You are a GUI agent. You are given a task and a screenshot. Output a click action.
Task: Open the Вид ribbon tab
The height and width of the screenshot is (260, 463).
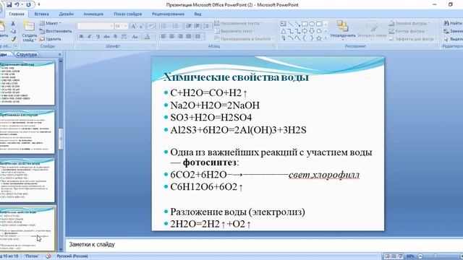[x=197, y=14]
